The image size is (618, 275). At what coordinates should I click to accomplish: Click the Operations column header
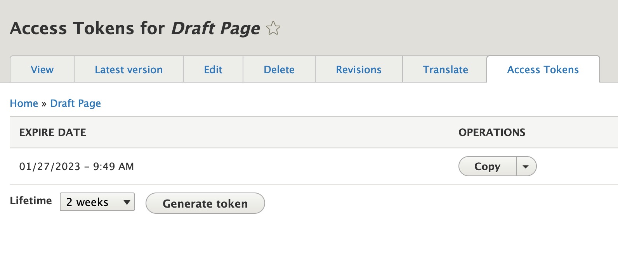click(492, 132)
